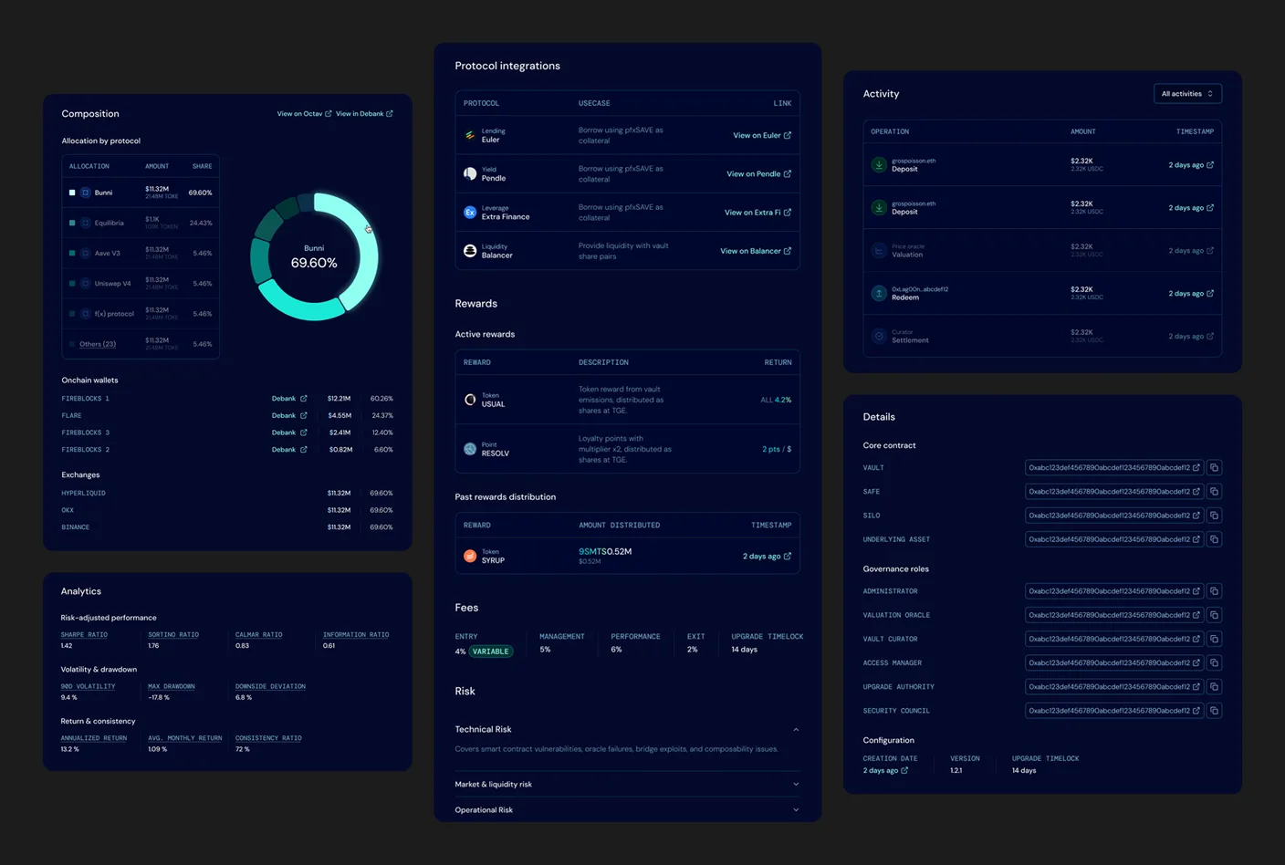Copy the VAULT CURATOR address
Image resolution: width=1285 pixels, height=865 pixels.
tap(1214, 639)
